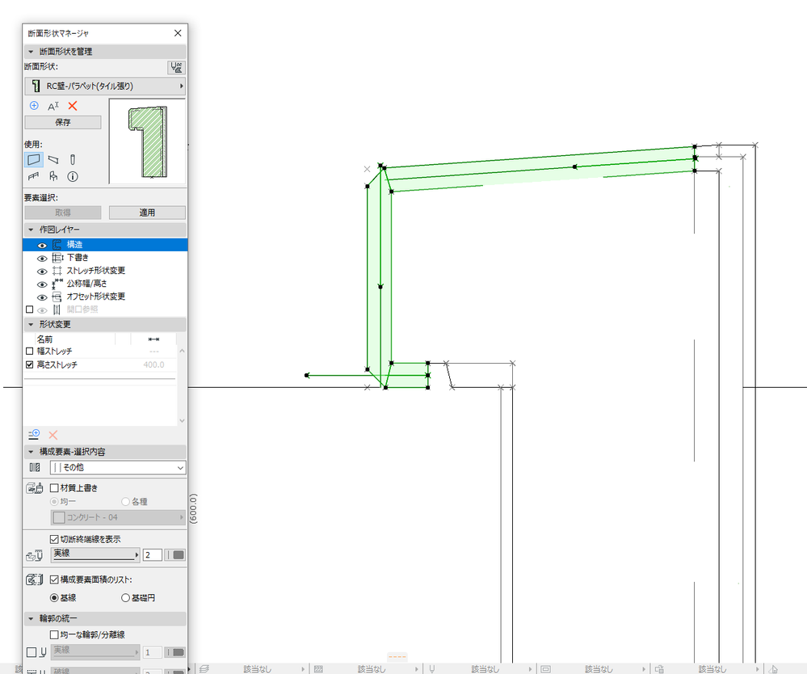Image resolution: width=807 pixels, height=674 pixels.
Task: Click the cut end line pen icon
Action: (x=35, y=555)
